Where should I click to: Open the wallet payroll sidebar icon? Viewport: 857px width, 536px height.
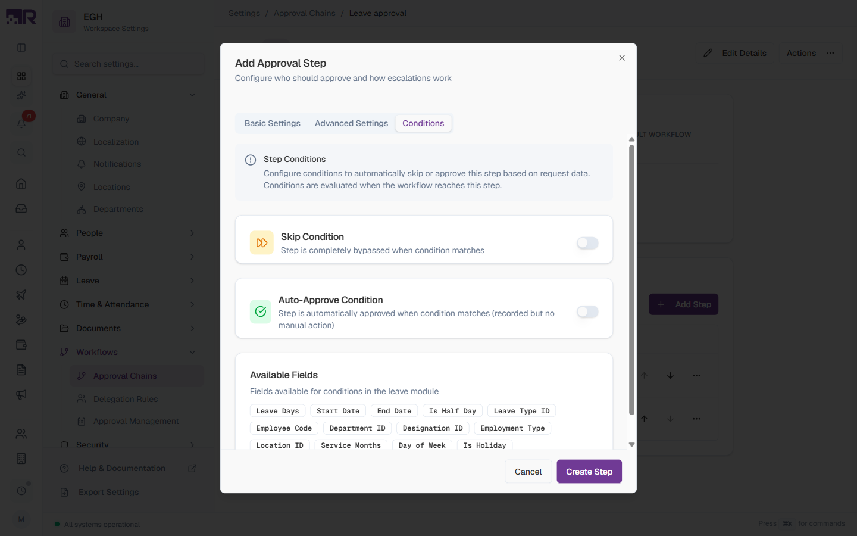click(x=21, y=345)
